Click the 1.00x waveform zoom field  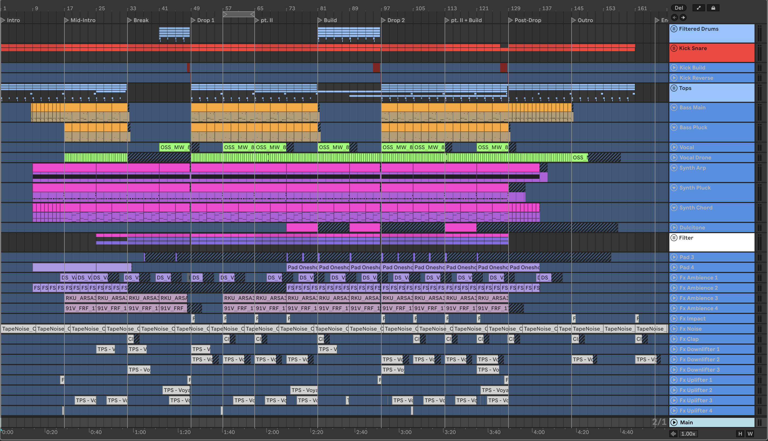[x=688, y=434]
